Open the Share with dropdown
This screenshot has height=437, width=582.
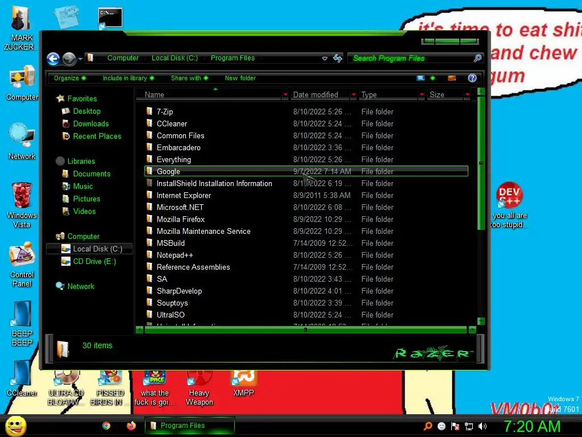tap(189, 78)
